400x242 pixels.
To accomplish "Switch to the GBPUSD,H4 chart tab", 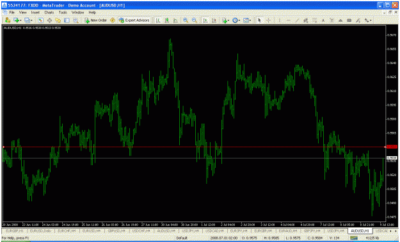I will click(116, 230).
